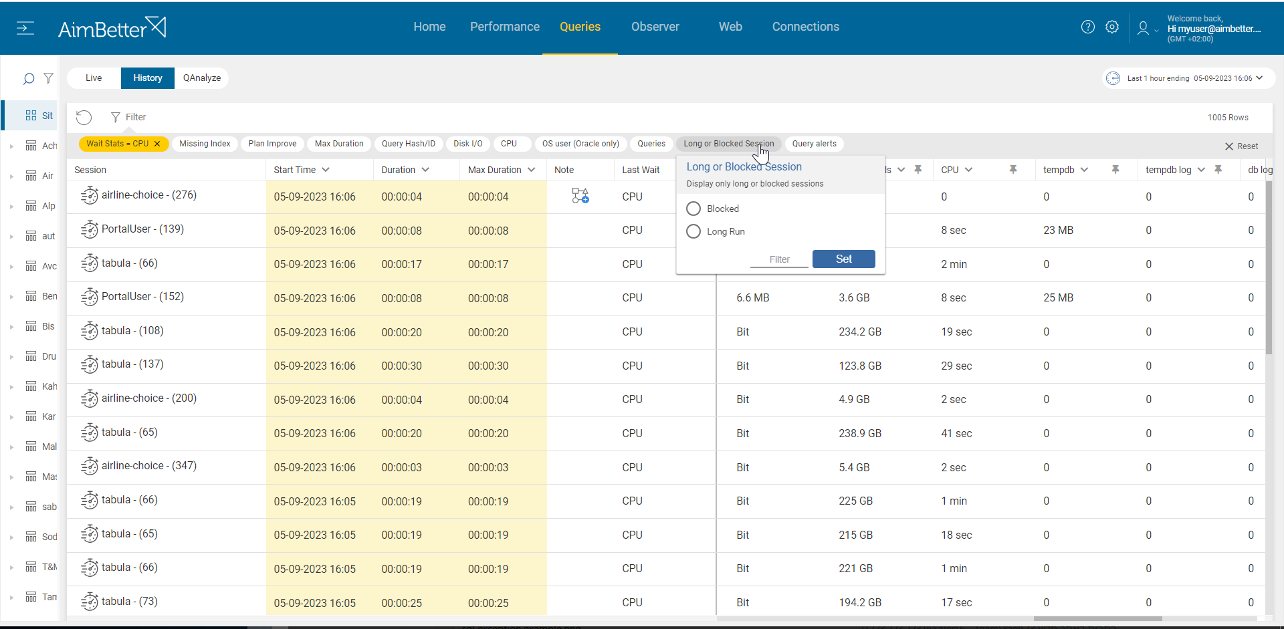Expand the Ach tree item arrow

(11, 146)
